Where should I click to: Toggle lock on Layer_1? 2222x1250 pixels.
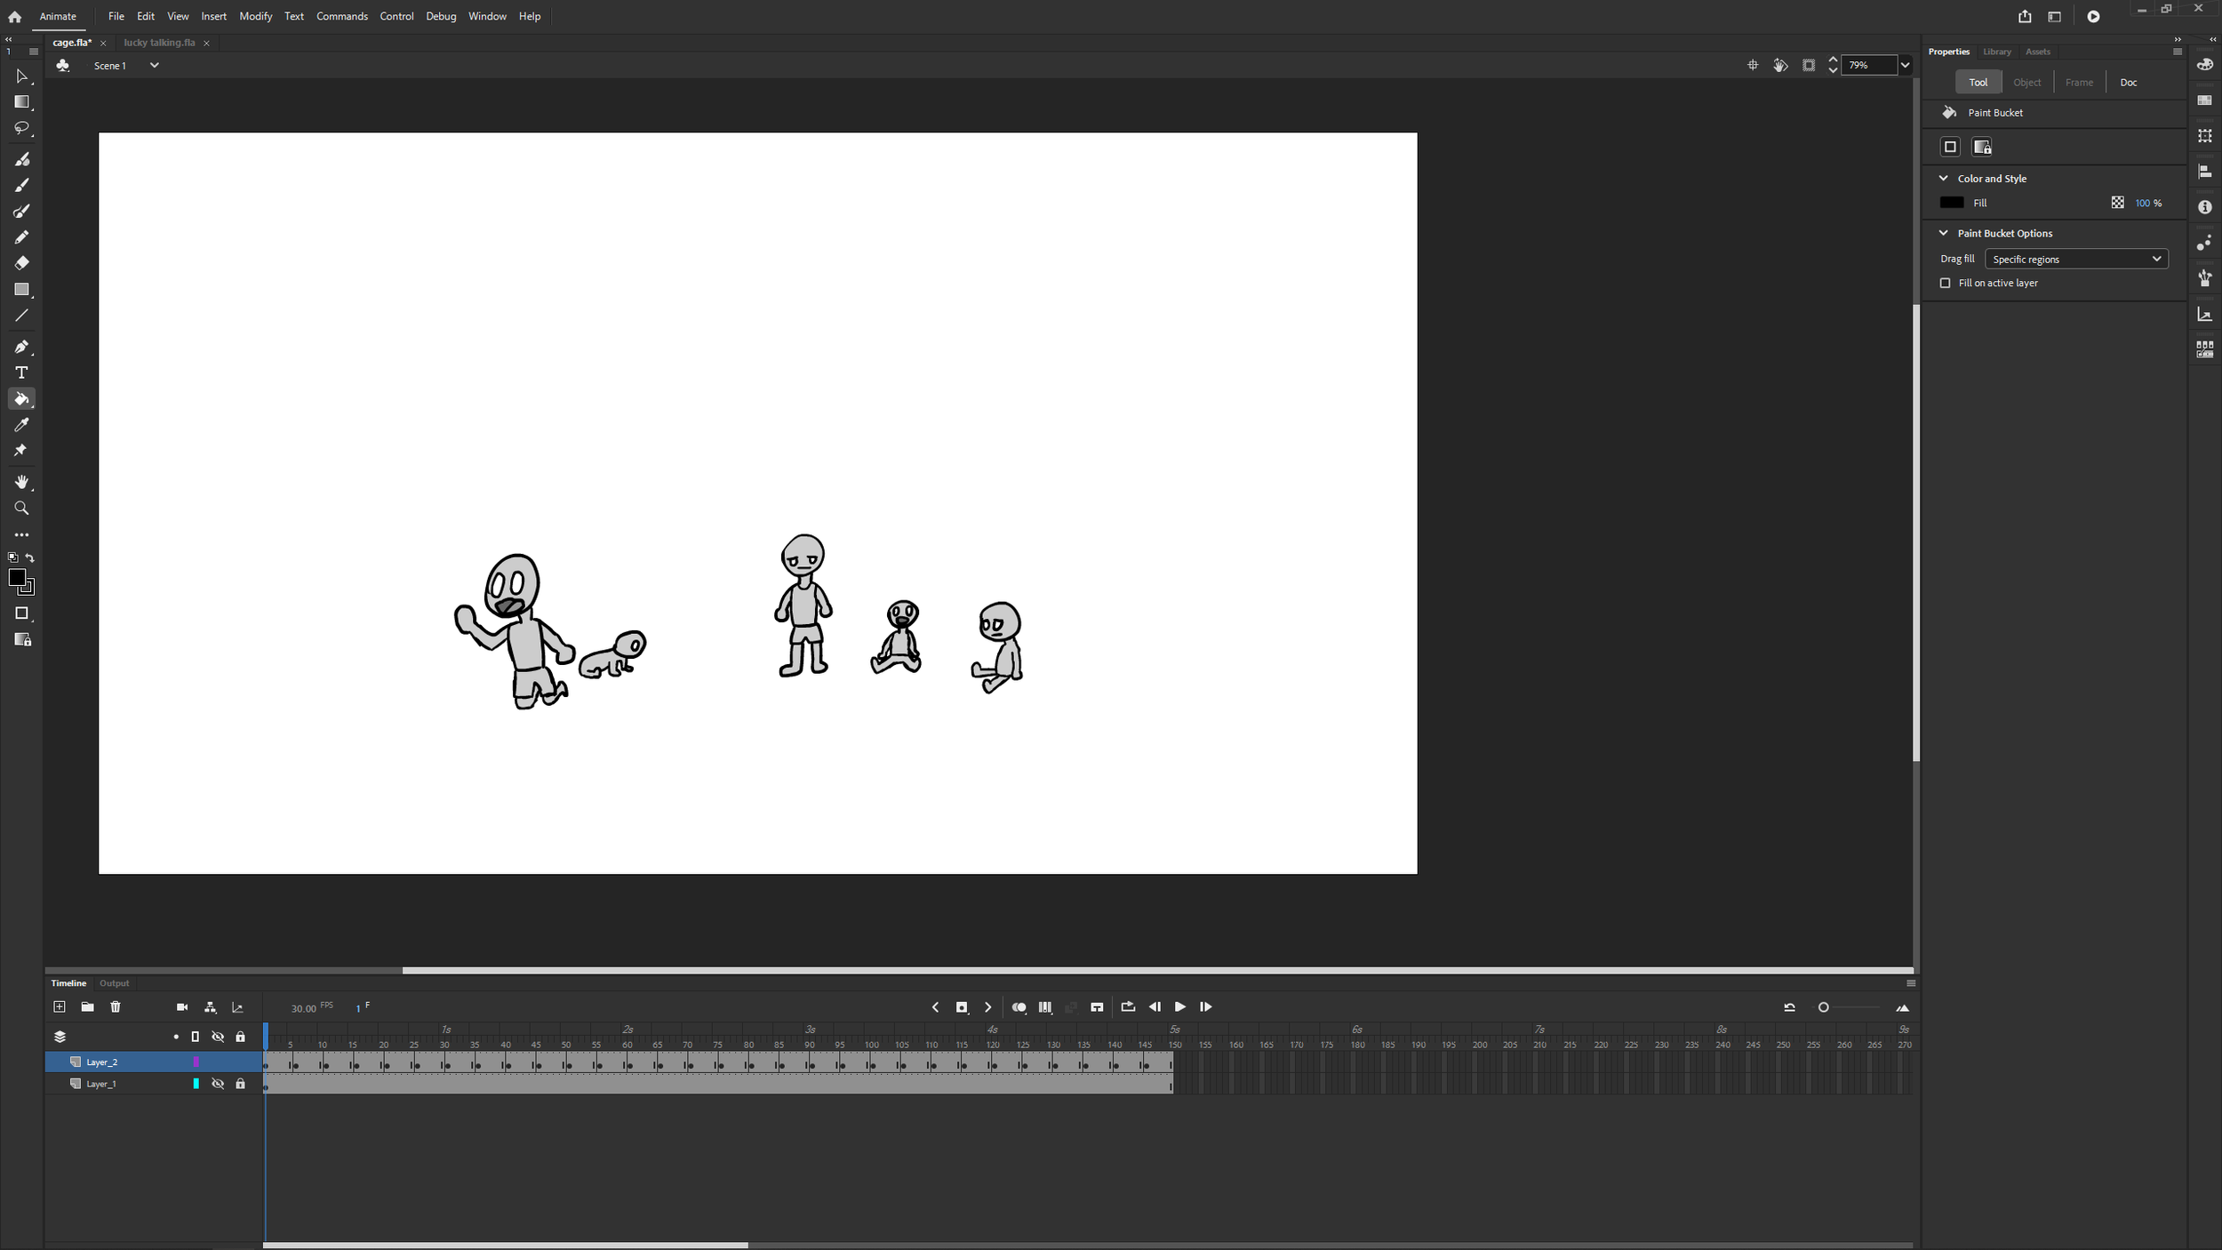240,1084
